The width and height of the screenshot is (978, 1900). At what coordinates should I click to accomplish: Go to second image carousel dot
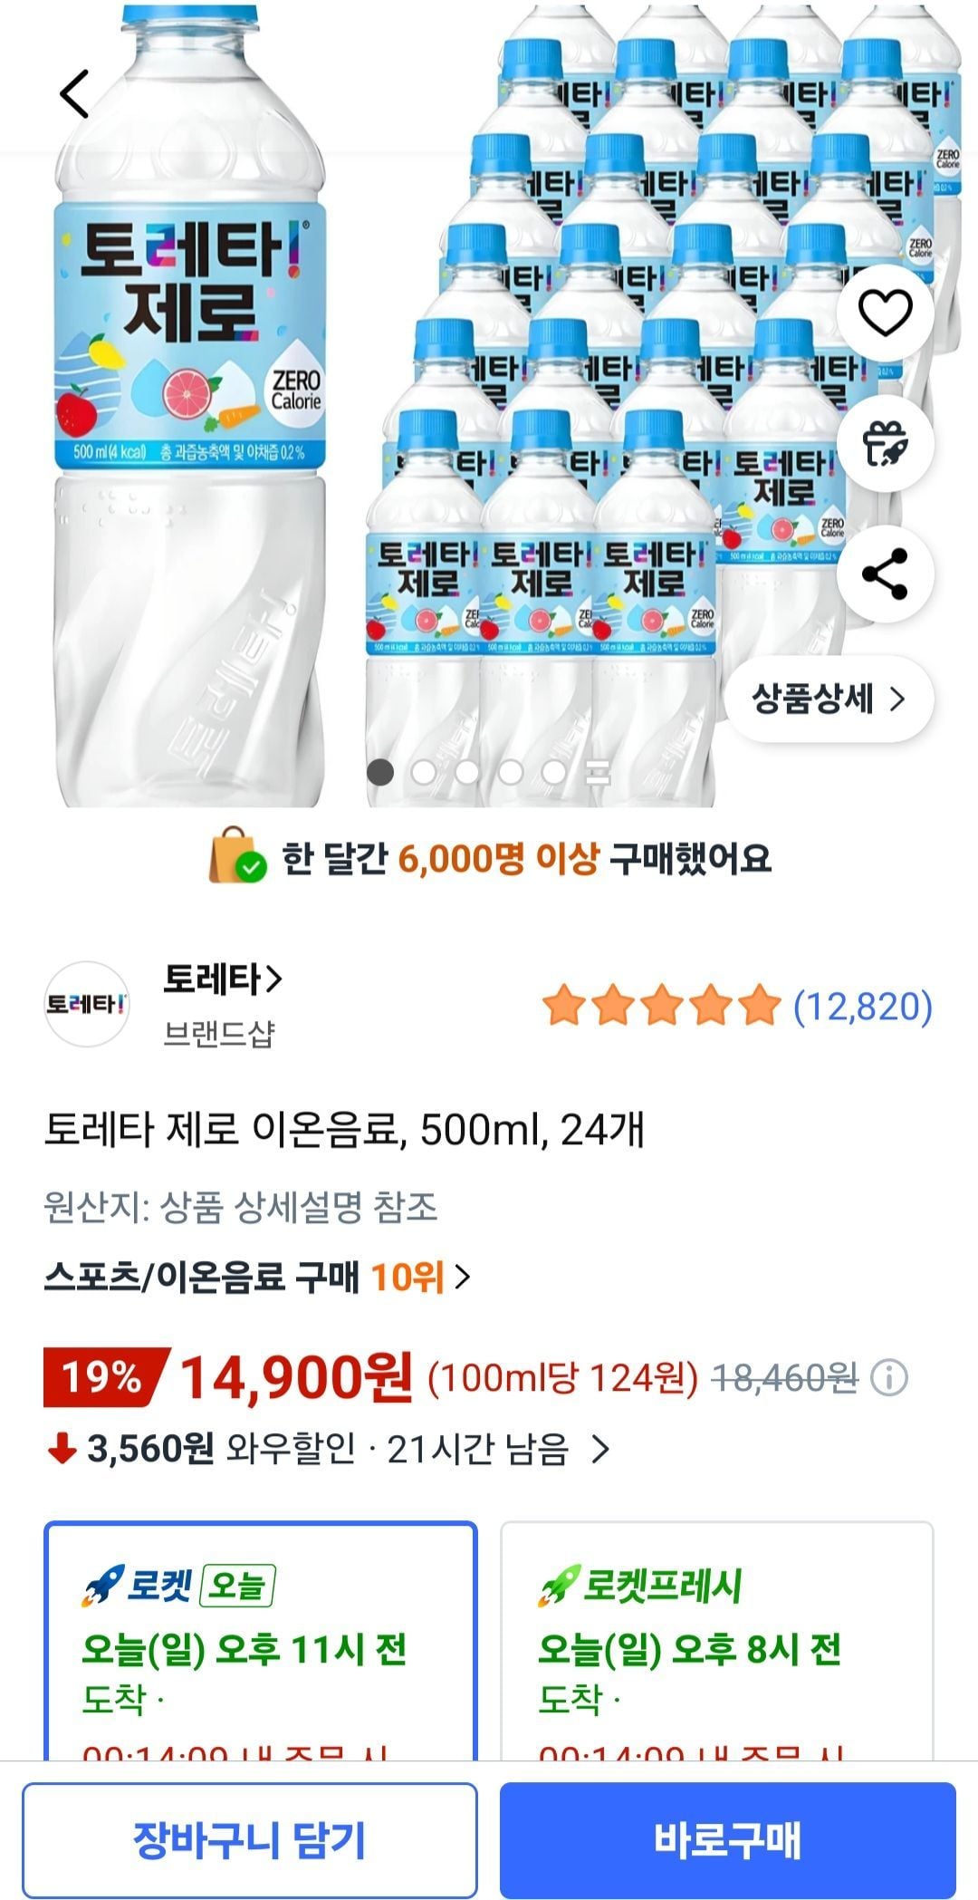coord(423,772)
